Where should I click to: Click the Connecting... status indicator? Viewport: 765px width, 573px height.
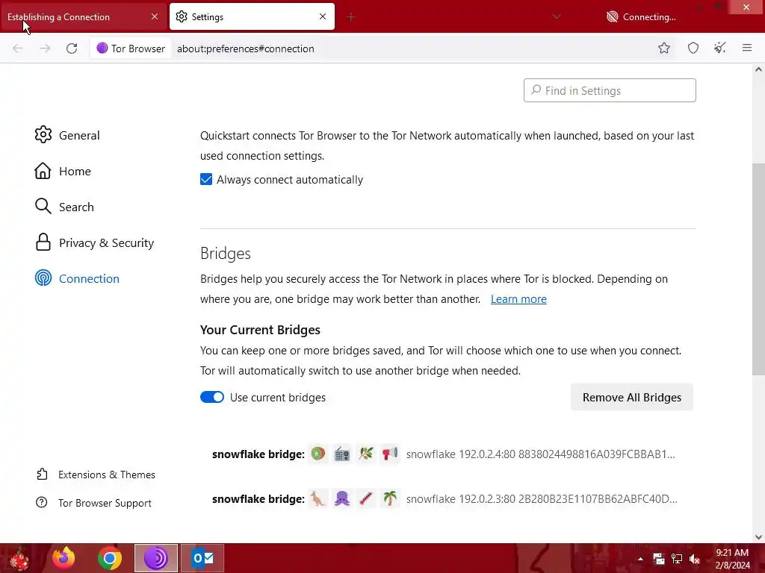(x=641, y=16)
